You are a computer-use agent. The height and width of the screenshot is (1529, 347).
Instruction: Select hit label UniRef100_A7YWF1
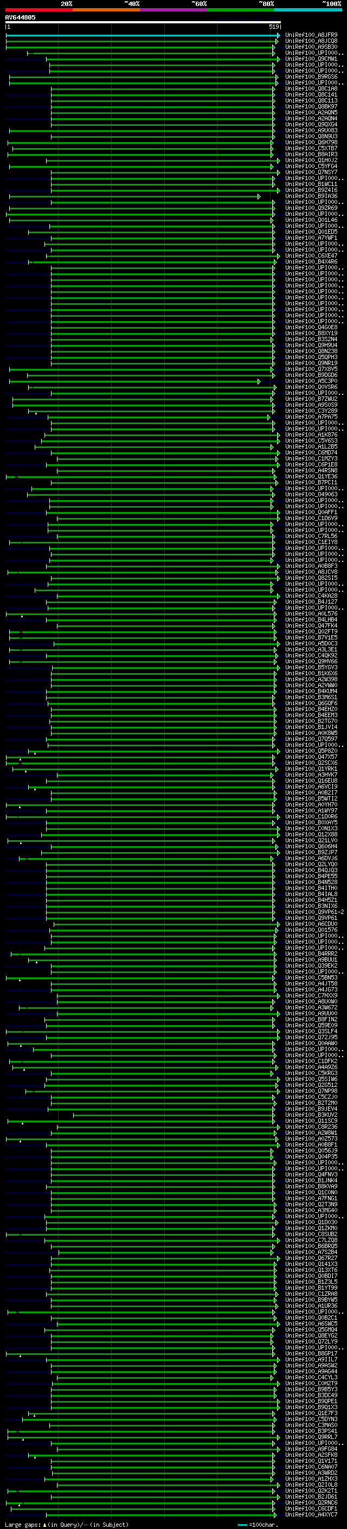coord(311,238)
